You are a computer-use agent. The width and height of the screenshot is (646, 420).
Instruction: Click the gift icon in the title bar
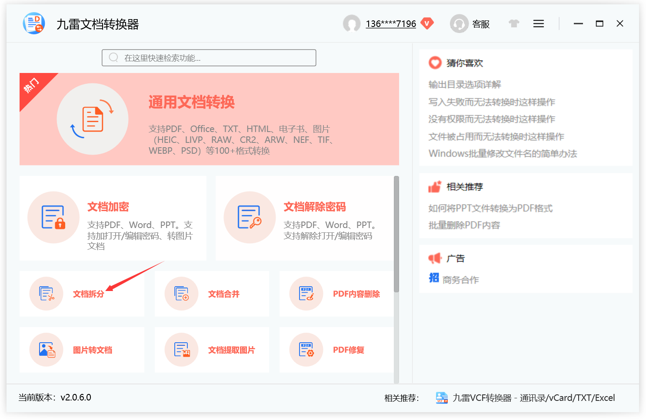[x=514, y=23]
